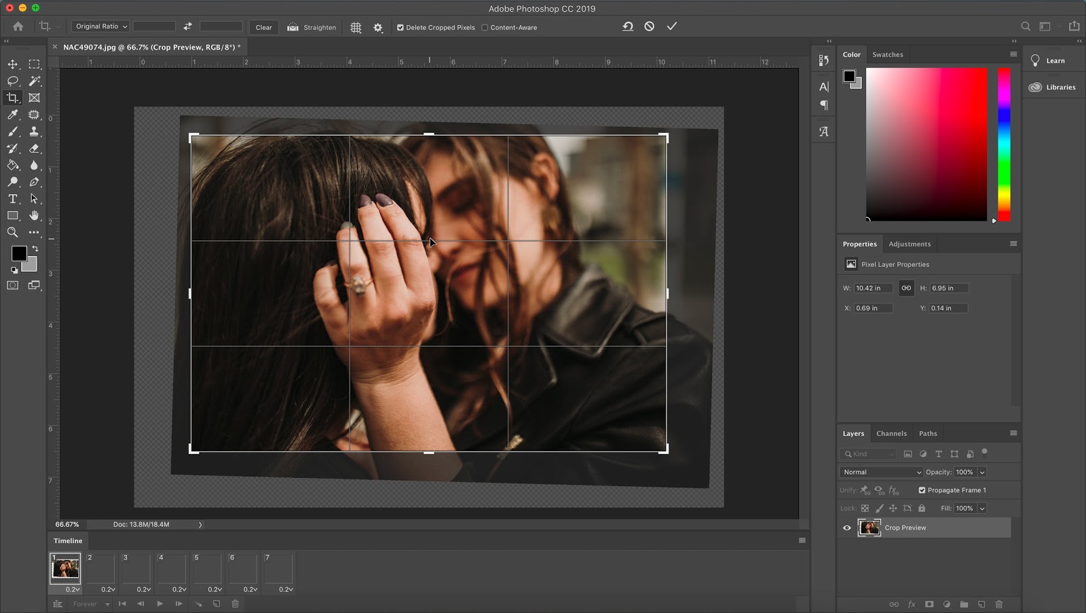Image resolution: width=1086 pixels, height=613 pixels.
Task: Select the Type tool
Action: (x=12, y=199)
